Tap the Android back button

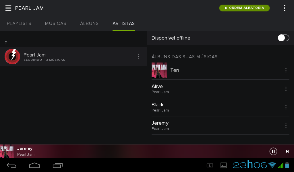pos(11,165)
